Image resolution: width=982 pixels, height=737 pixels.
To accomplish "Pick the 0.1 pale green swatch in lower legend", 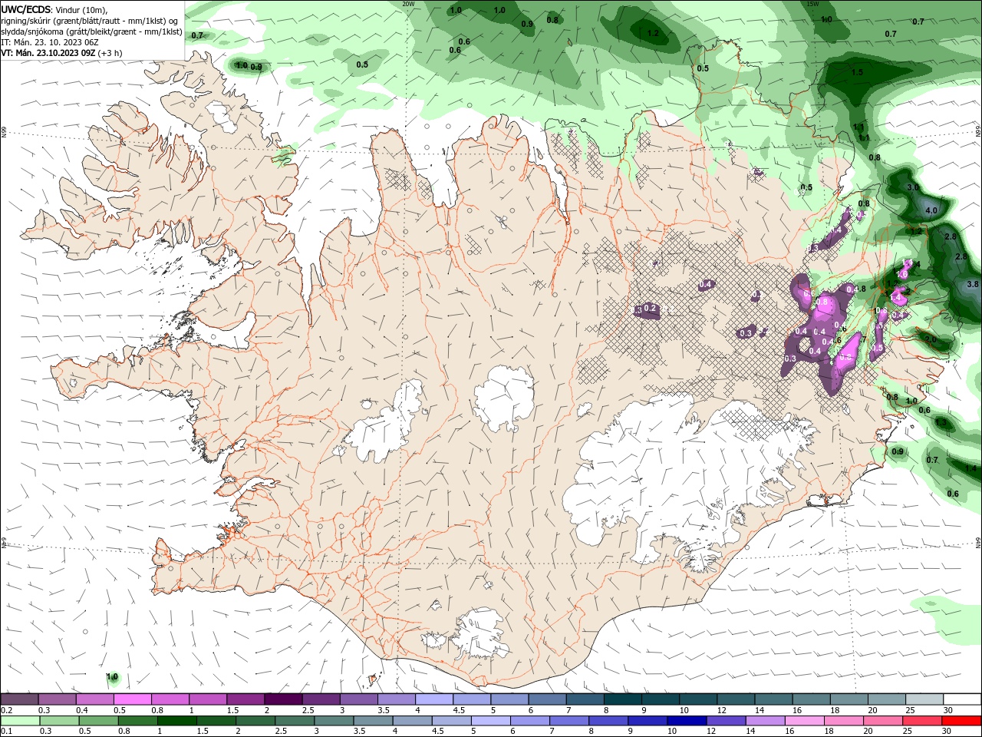I will 20,721.
